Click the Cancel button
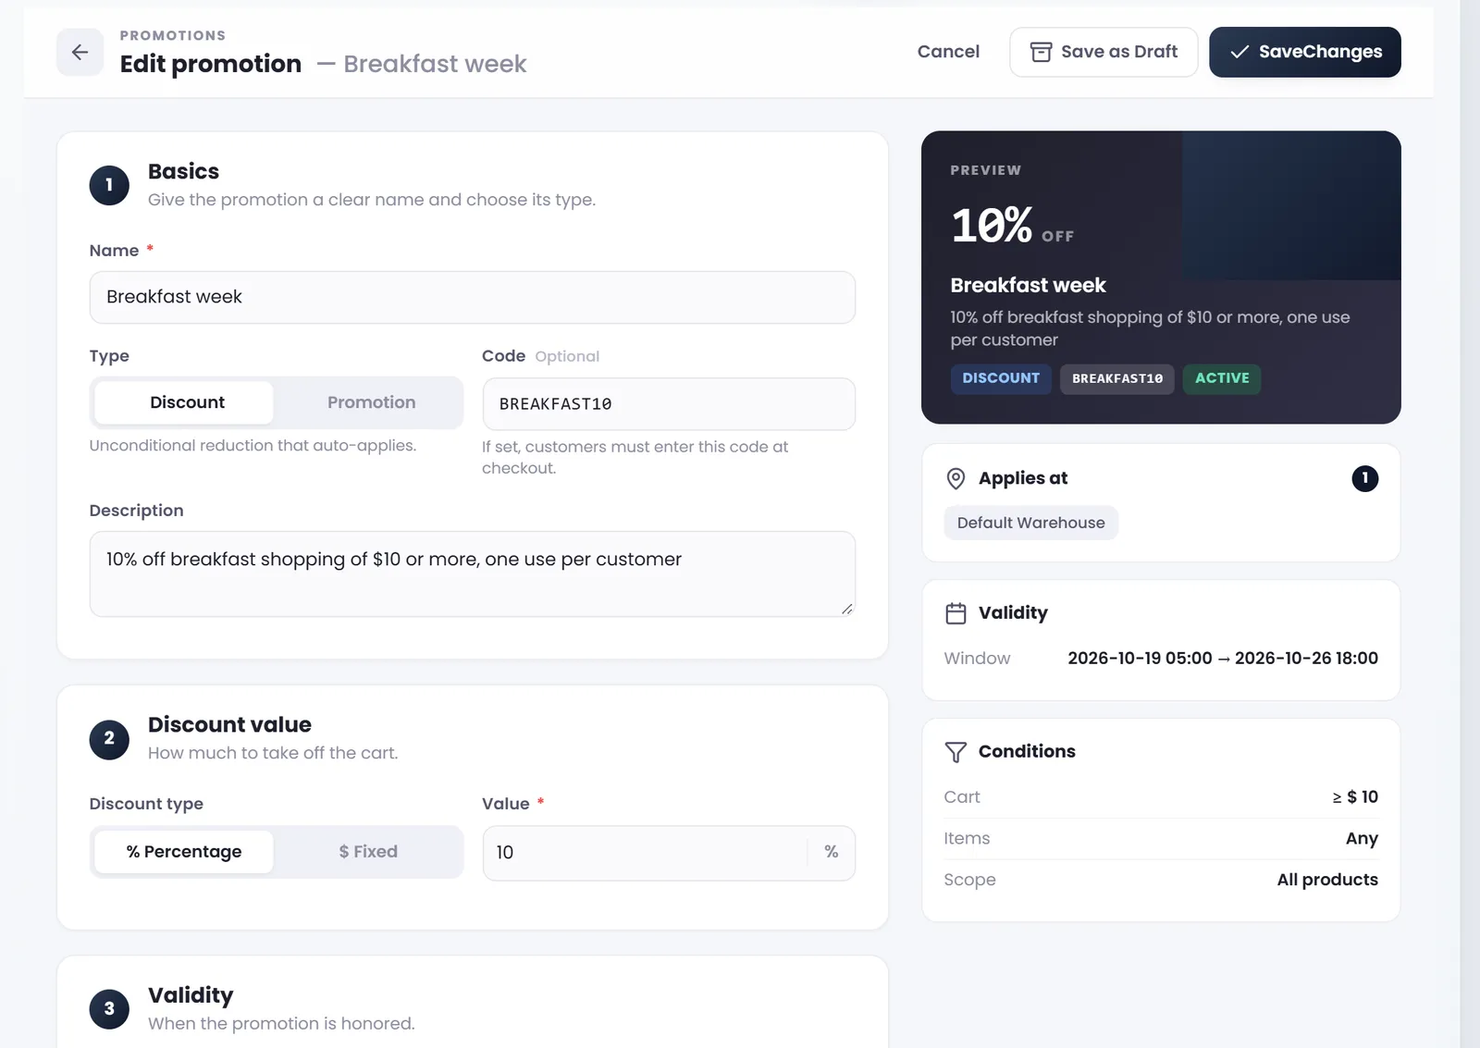This screenshot has width=1480, height=1048. coord(948,52)
